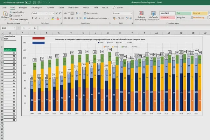Switch to the Seitenlayout tab
Screen dimensions: 210x140
click(x=37, y=7)
